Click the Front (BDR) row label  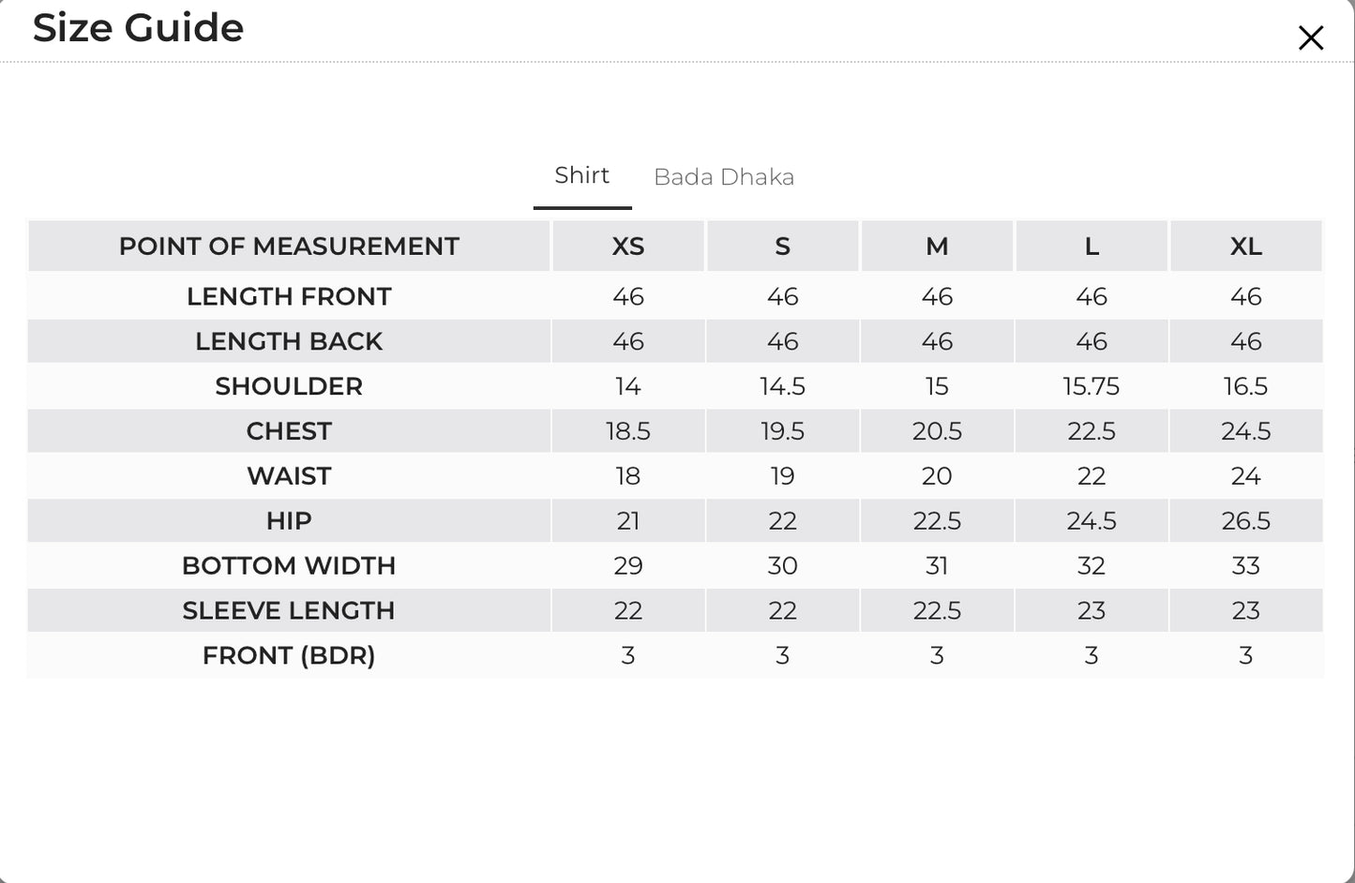point(289,656)
